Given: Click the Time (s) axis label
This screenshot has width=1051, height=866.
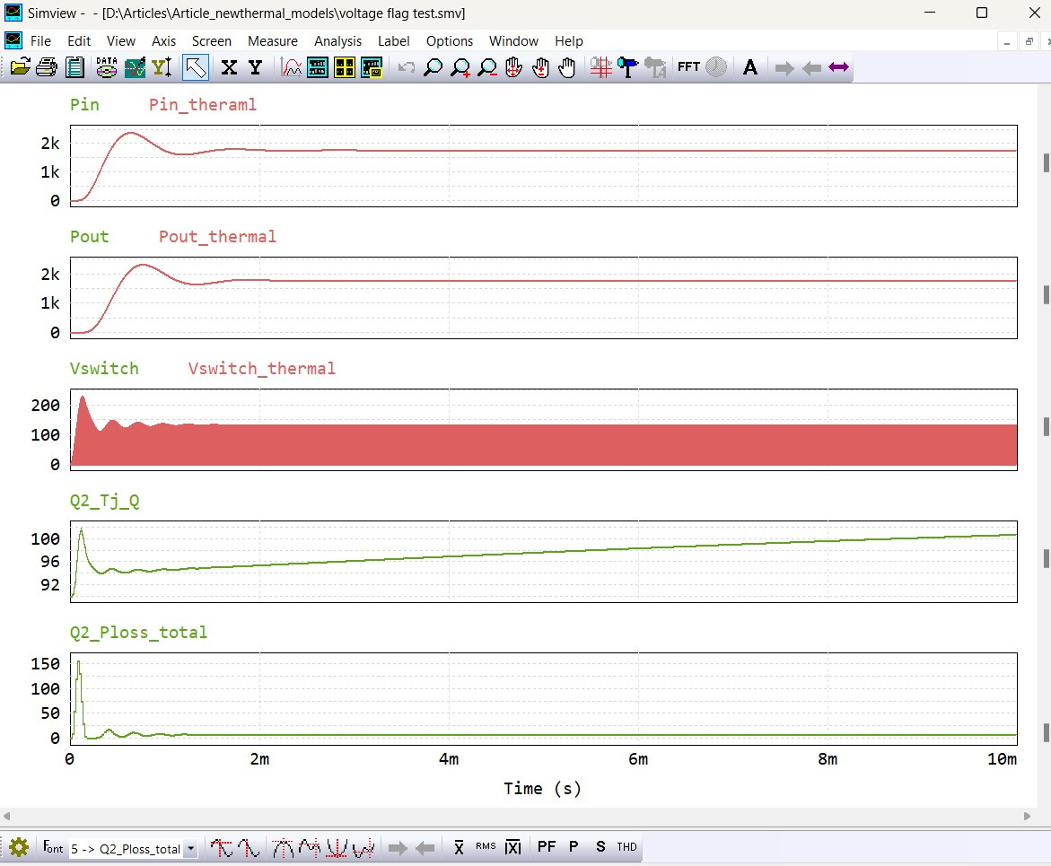Looking at the screenshot, I should (x=542, y=789).
